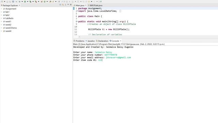218x123 pixels.
Task: Click the '//Creates an object' comment line
Action: click(x=111, y=24)
